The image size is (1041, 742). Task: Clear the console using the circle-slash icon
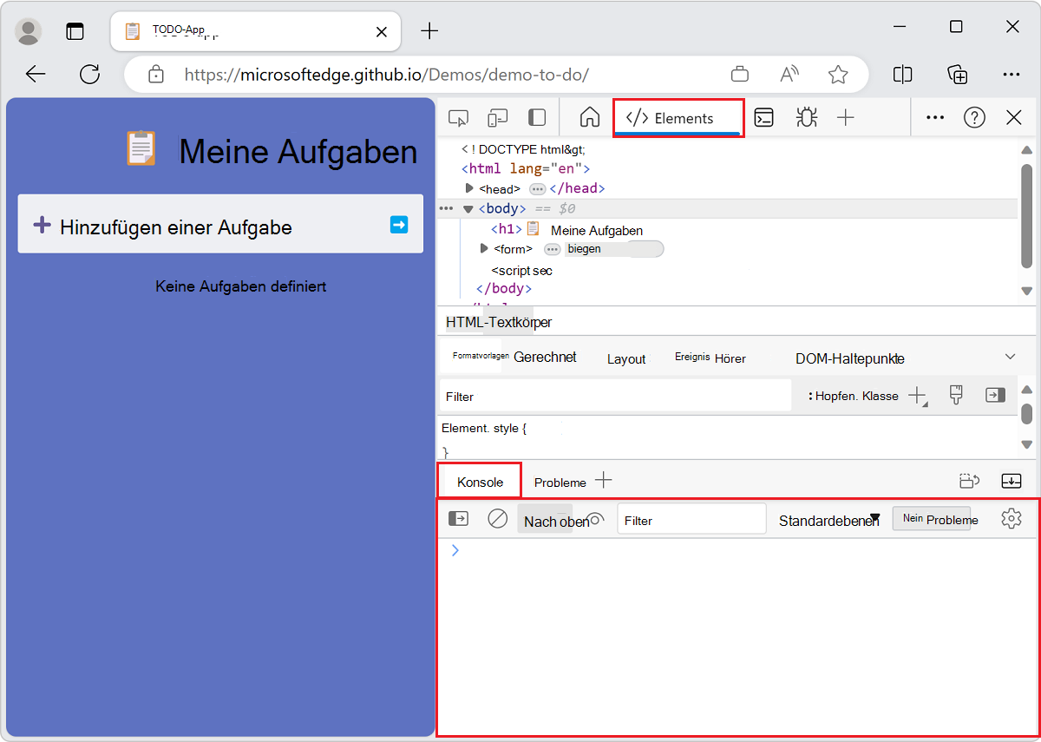pos(497,518)
